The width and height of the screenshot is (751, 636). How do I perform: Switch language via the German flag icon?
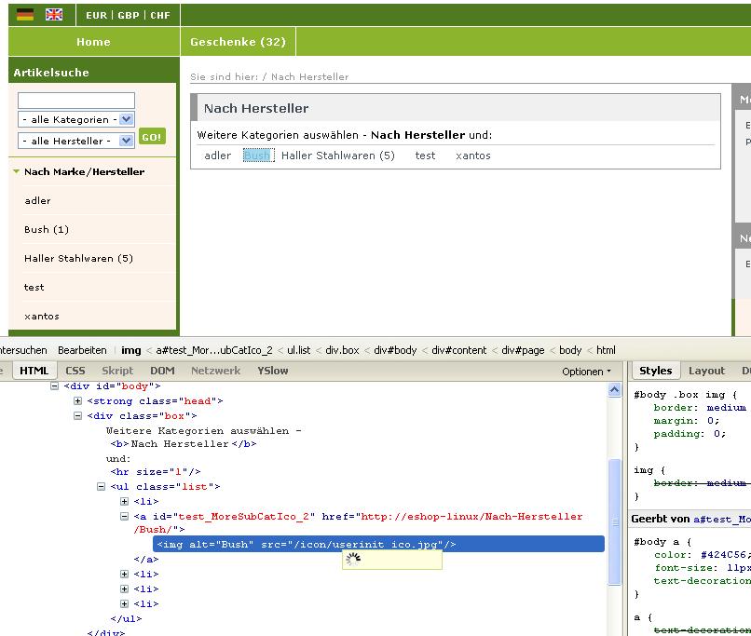pos(25,15)
